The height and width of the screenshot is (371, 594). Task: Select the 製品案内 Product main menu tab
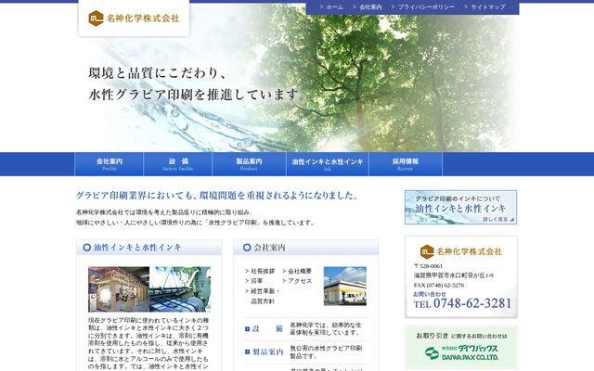[249, 164]
